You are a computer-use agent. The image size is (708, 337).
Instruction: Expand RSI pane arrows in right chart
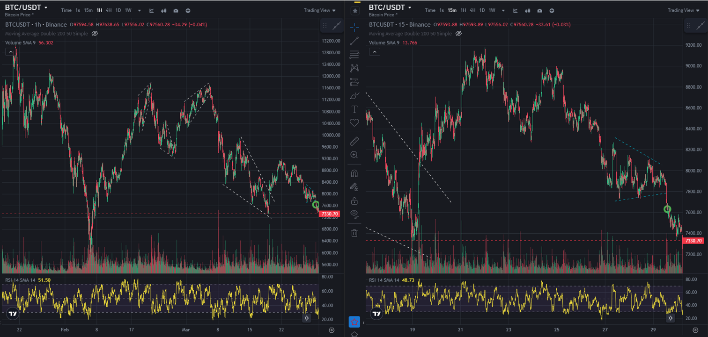tap(671, 318)
